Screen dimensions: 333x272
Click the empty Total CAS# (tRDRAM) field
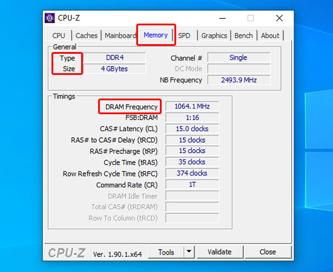pos(192,207)
